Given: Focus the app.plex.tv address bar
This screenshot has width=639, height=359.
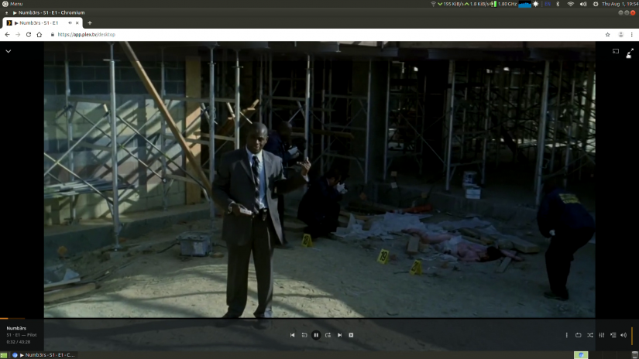Looking at the screenshot, I should 326,35.
